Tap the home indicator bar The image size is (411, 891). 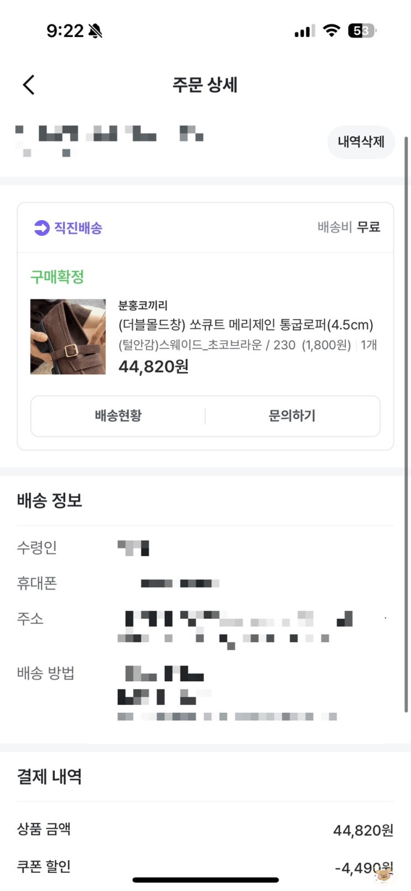[205, 879]
